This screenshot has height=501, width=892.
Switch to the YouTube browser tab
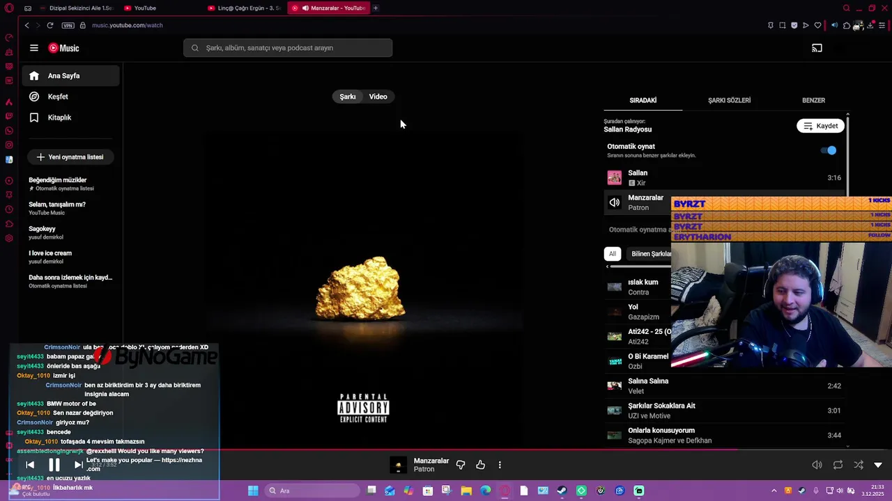(x=160, y=8)
